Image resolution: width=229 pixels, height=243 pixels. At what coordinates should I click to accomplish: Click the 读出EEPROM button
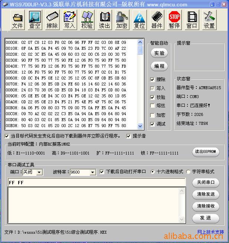206,152
